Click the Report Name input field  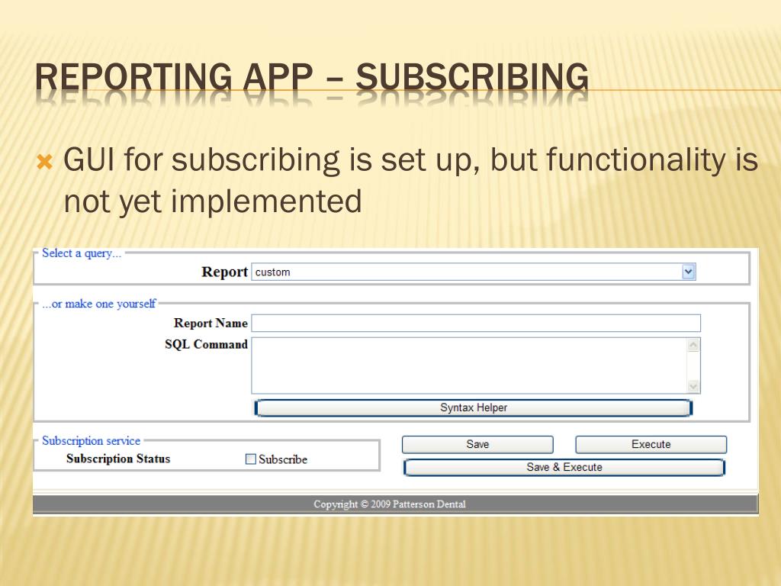click(x=476, y=323)
